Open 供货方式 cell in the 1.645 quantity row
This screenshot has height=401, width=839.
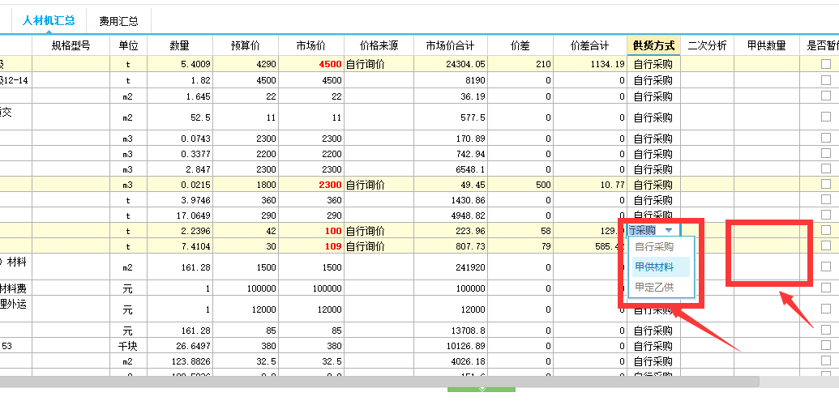(654, 96)
